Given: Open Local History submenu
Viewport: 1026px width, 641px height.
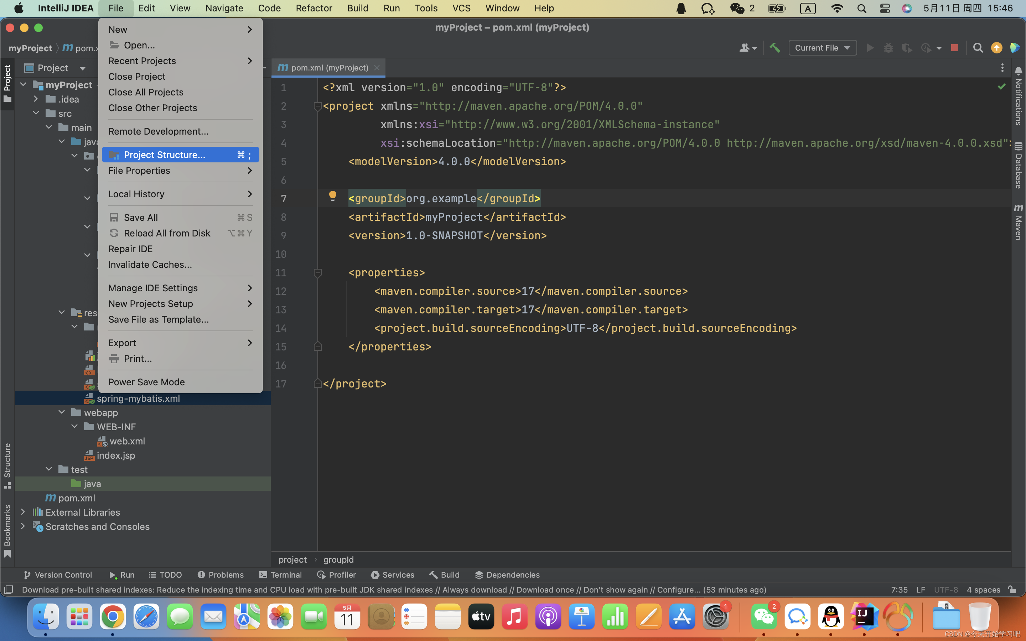Looking at the screenshot, I should click(x=180, y=194).
